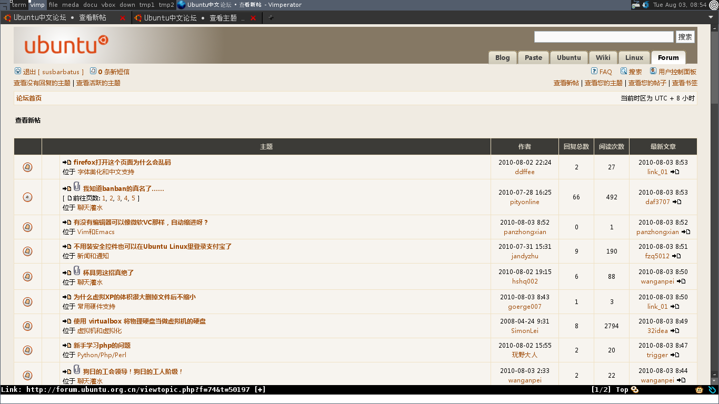719x404 pixels.
Task: Select the Forum navigation tab
Action: (668, 57)
